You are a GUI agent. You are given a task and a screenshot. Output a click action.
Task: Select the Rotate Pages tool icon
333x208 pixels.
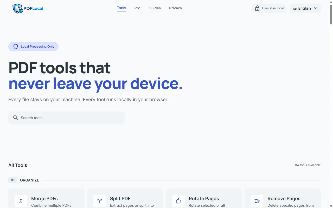(178, 201)
